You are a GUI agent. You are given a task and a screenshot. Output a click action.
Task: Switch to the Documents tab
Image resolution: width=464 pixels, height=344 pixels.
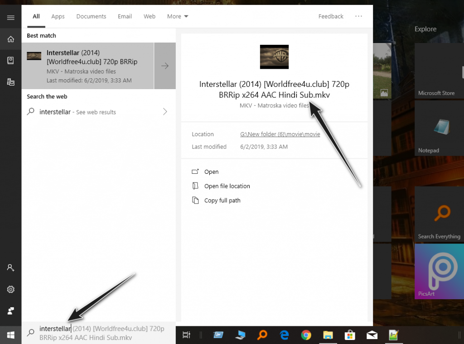[x=91, y=16]
